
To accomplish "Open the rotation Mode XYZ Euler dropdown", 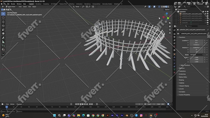I will pos(197,55).
